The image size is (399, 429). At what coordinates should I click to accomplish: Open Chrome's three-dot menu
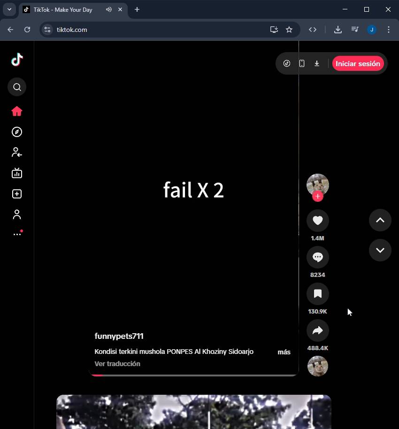[x=388, y=30]
